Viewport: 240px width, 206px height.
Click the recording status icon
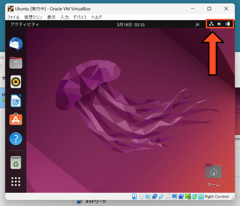(x=181, y=196)
